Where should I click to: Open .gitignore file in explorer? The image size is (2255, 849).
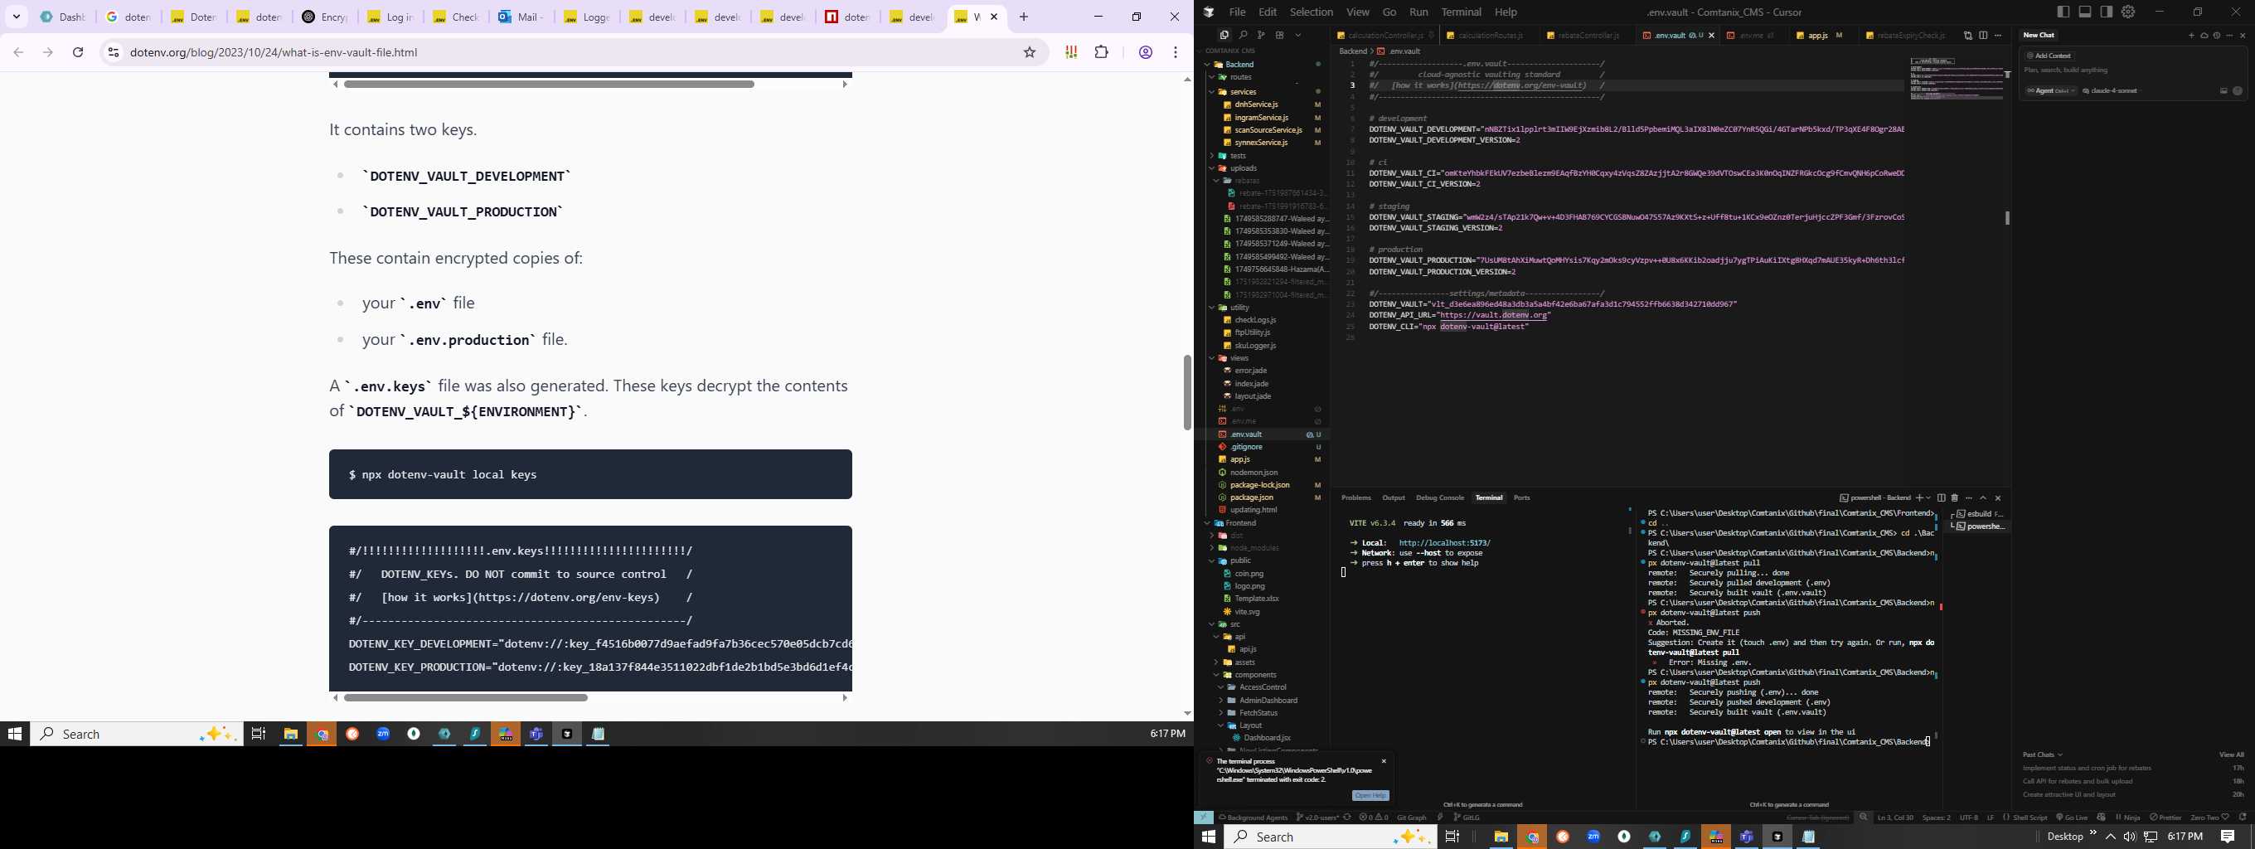(1246, 446)
